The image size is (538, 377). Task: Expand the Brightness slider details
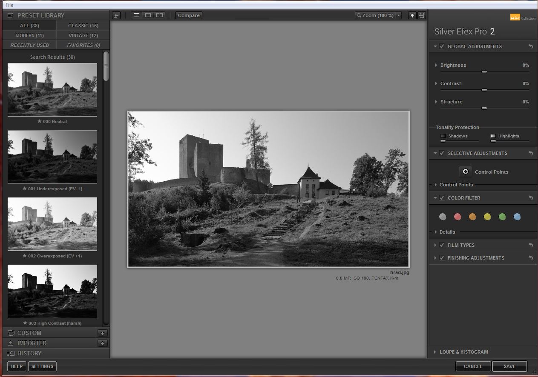pyautogui.click(x=436, y=66)
